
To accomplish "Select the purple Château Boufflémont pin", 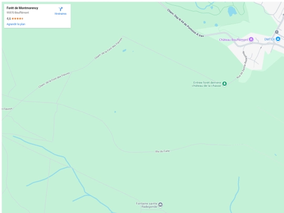I will [x=251, y=39].
